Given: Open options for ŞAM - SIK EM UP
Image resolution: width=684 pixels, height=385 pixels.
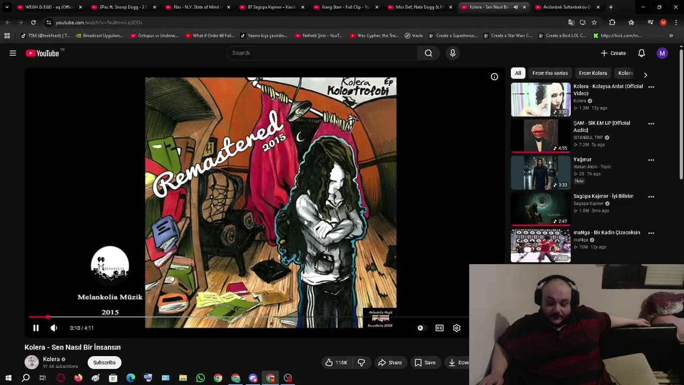Looking at the screenshot, I should coord(651,124).
